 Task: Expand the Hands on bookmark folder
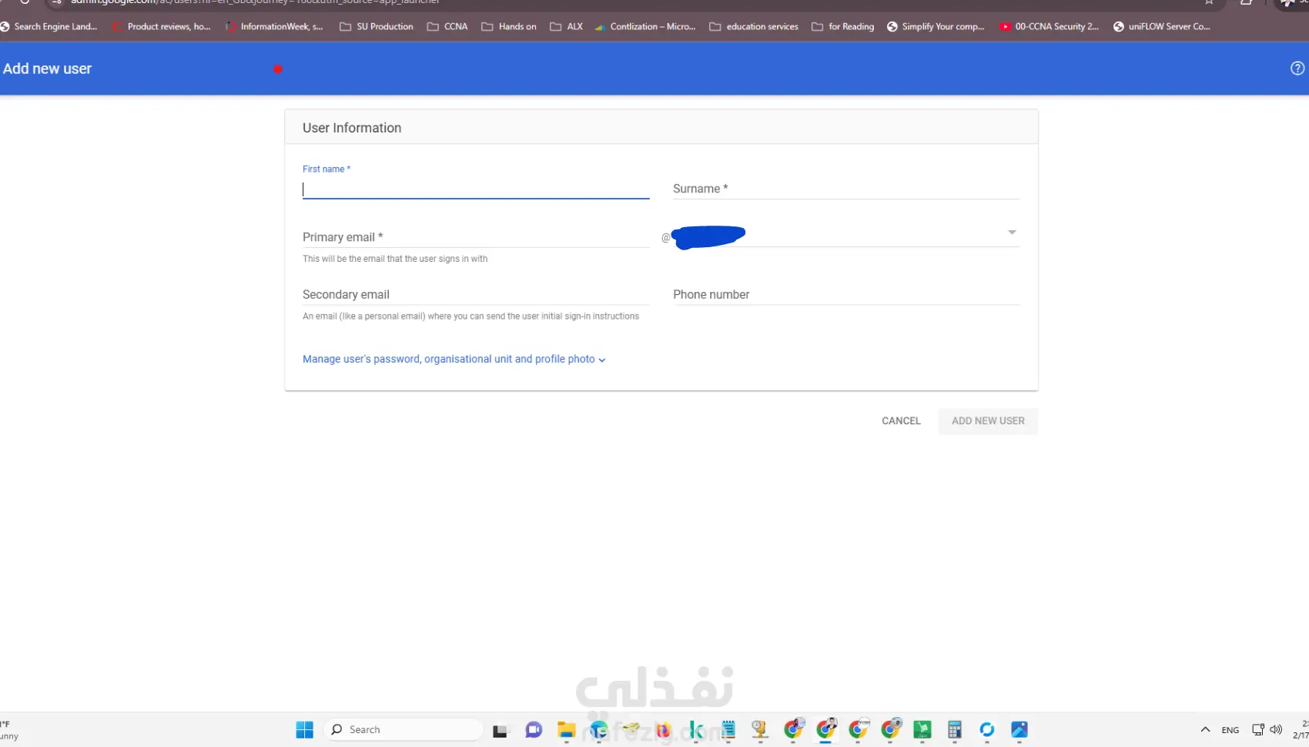pyautogui.click(x=509, y=26)
